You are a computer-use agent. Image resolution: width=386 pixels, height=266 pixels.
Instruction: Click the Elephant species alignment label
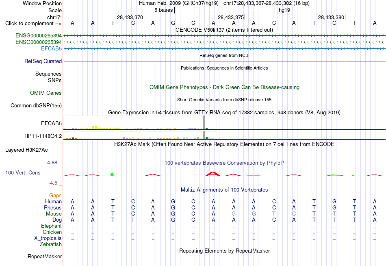(x=51, y=226)
